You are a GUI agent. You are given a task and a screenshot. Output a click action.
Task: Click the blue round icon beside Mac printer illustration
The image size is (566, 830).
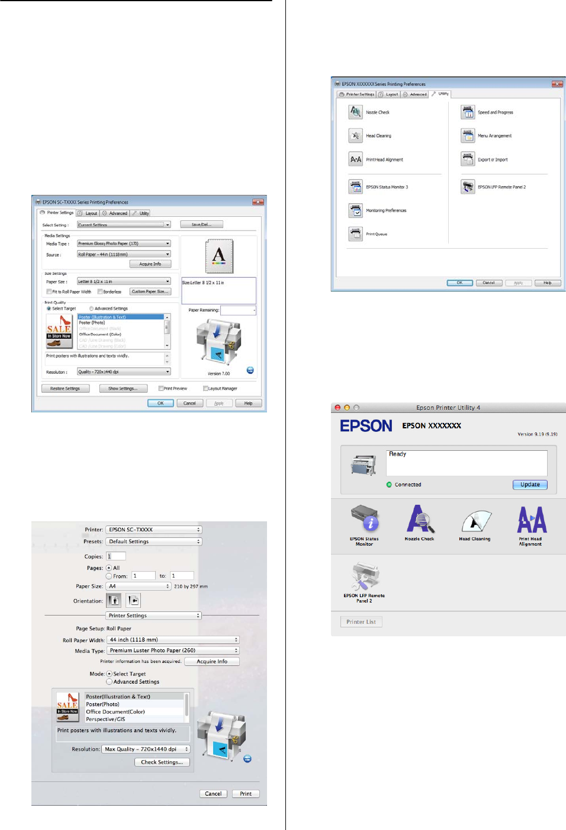(247, 758)
